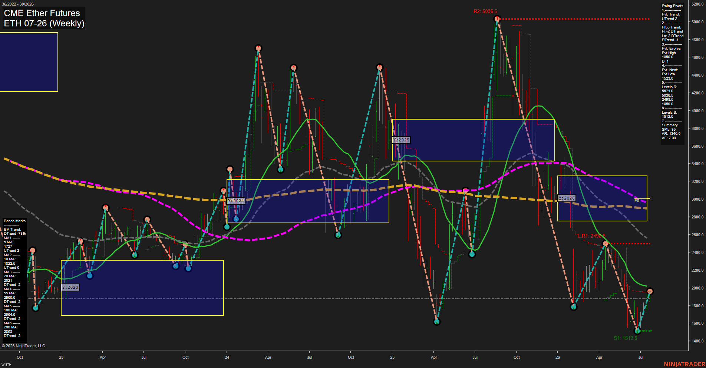Click the UTrend 0 entry in Bench Marks
This screenshot has height=368, width=706.
pos(11,268)
